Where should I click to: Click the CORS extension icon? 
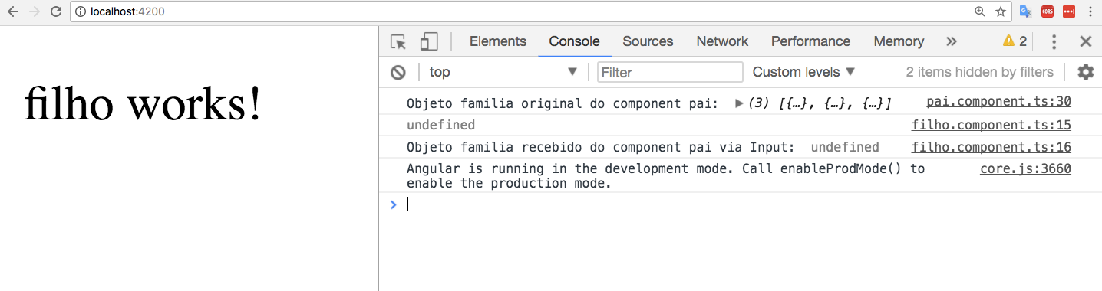click(x=1047, y=11)
